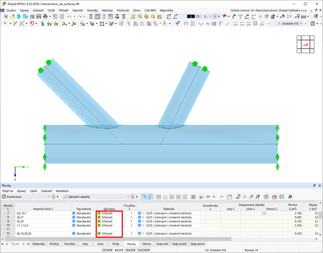Go to next load case arrow
The width and height of the screenshot is (323, 253).
click(219, 16)
